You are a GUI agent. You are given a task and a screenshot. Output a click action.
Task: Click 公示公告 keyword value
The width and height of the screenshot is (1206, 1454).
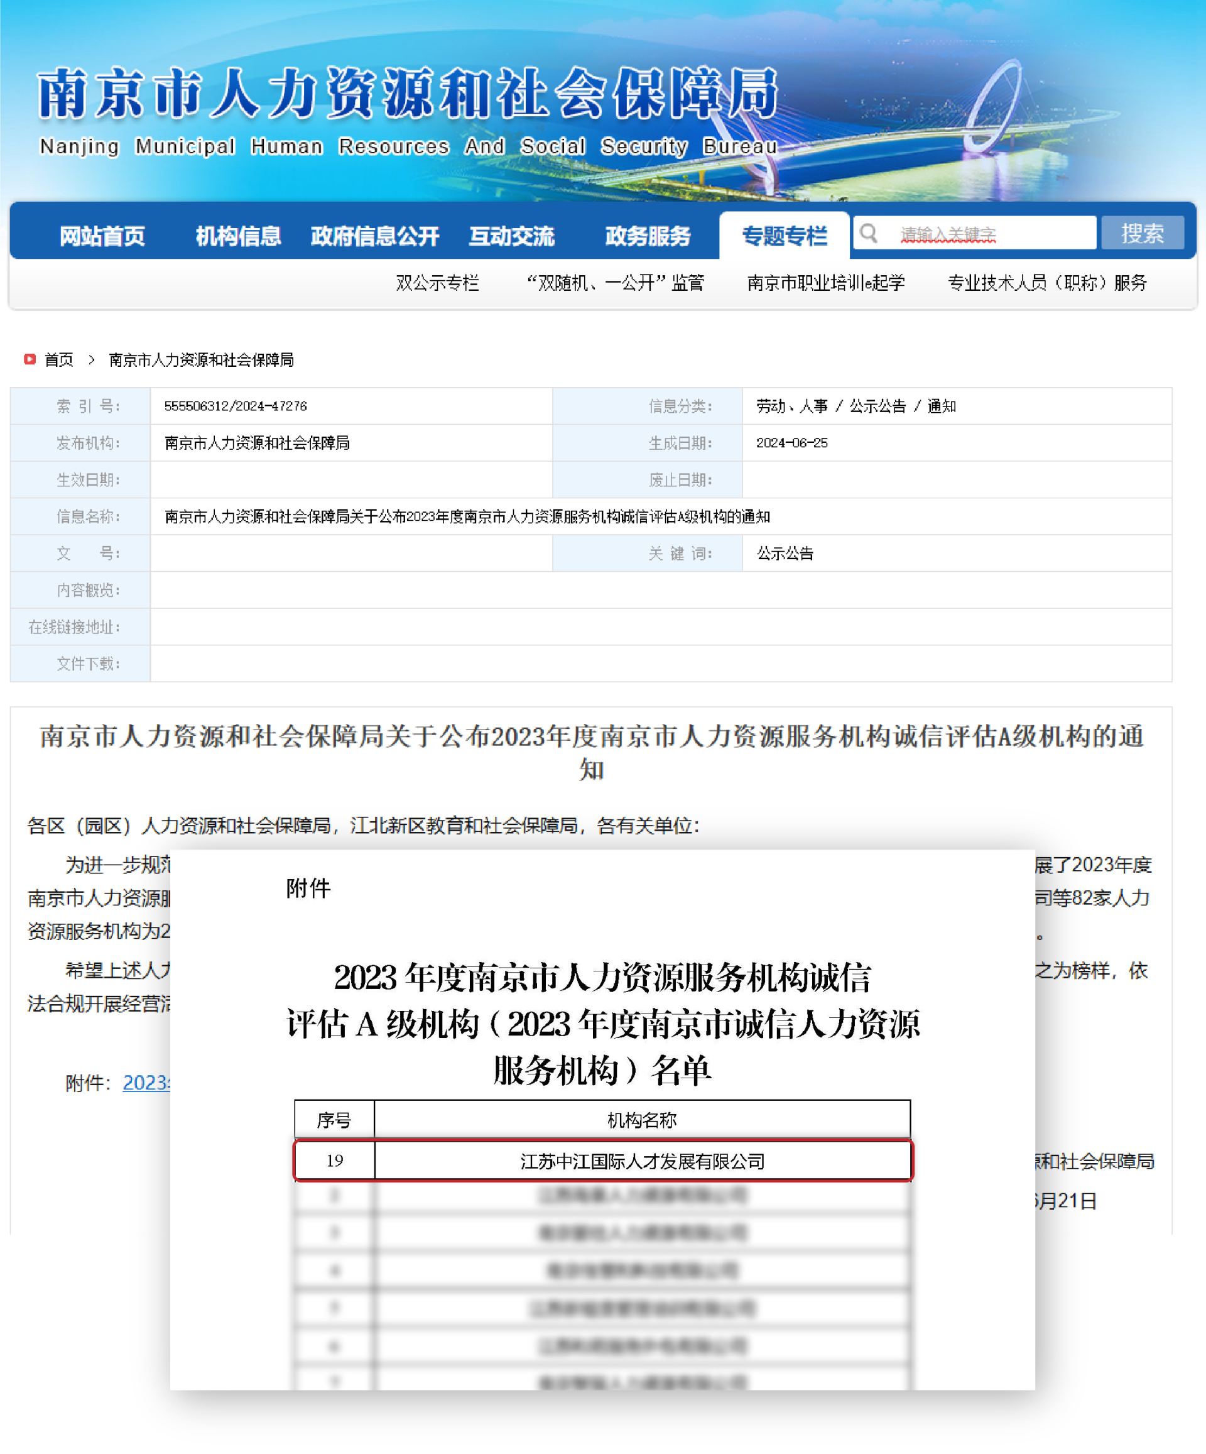[x=785, y=553]
